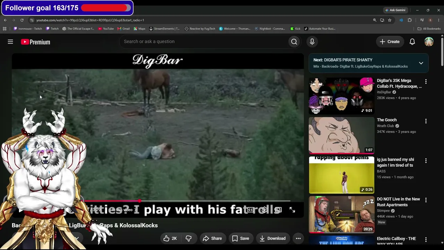Open the Stimpee channel link

point(383,211)
